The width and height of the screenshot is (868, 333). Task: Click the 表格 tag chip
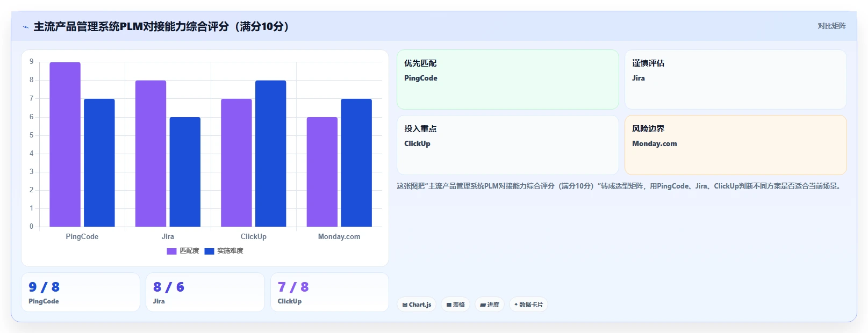point(456,305)
